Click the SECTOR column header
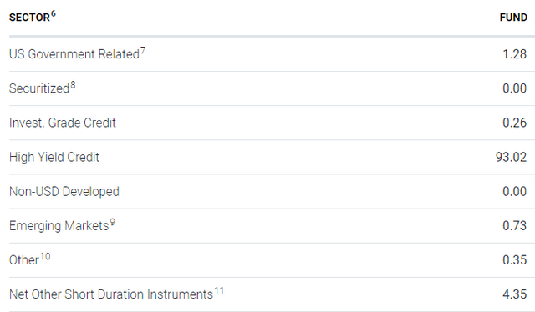The width and height of the screenshot is (535, 312). click(x=29, y=18)
